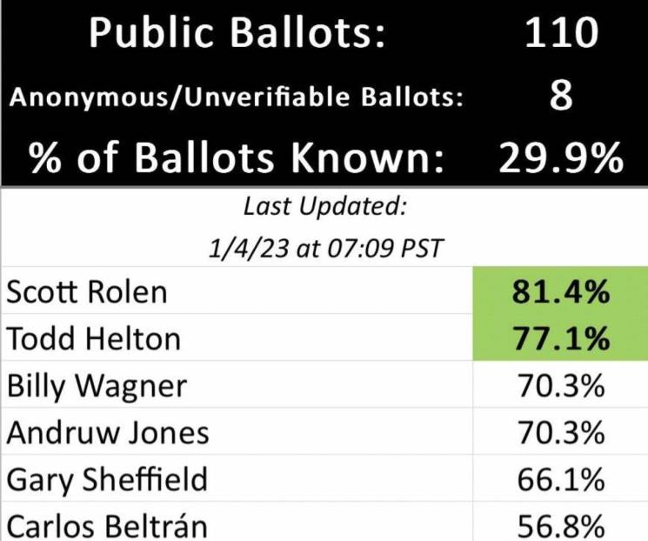The image size is (648, 541).
Task: Select the 110 public ballots value
Action: [561, 33]
